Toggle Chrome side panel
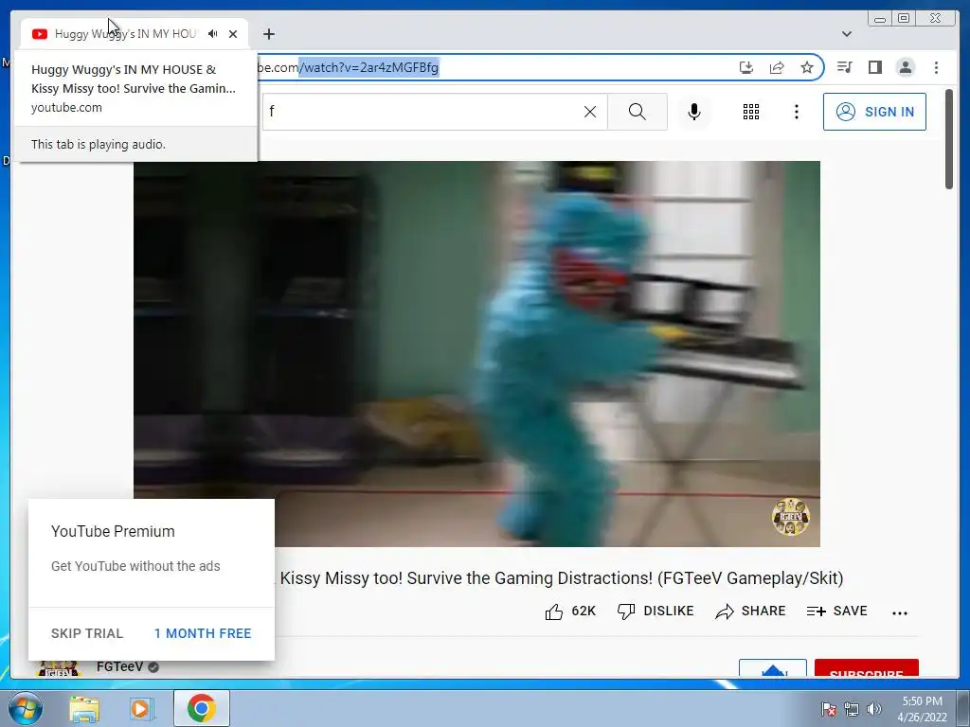This screenshot has width=970, height=727. tap(874, 67)
